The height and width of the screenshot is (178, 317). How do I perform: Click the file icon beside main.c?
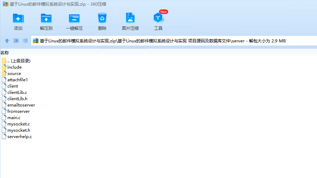point(4,117)
